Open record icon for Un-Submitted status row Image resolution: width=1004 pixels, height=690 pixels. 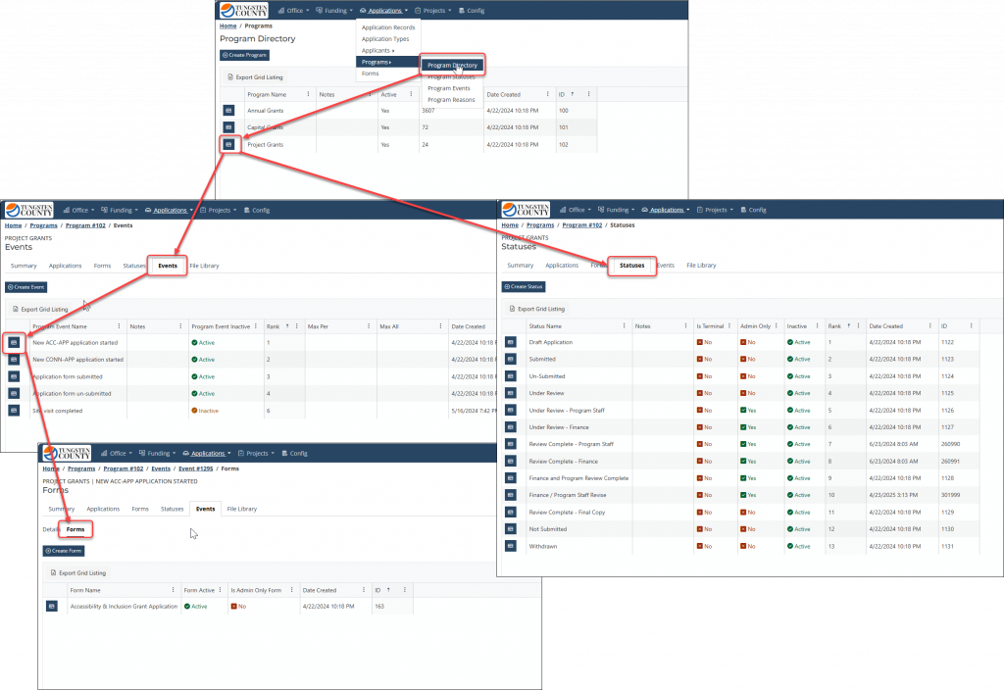tap(510, 376)
